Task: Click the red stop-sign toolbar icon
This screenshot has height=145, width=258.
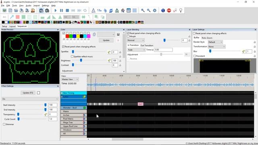Action: (169, 10)
